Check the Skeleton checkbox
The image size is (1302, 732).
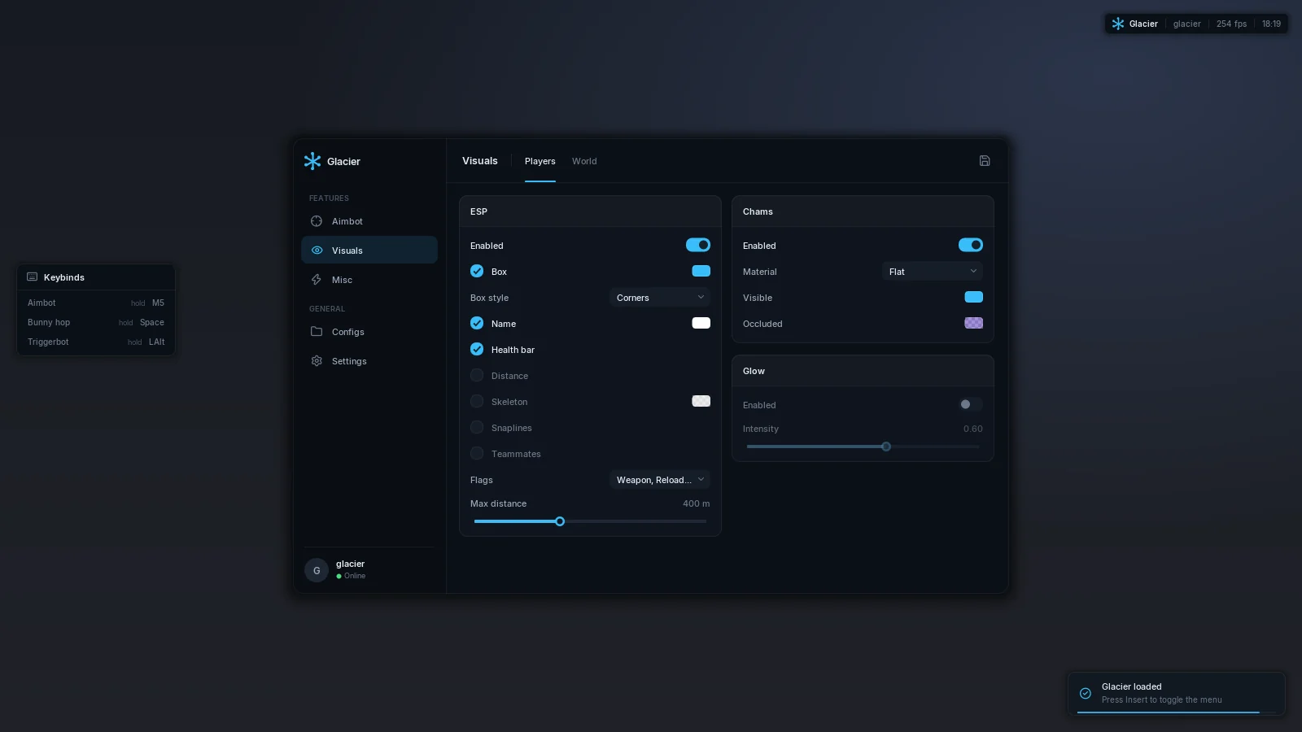(x=477, y=402)
